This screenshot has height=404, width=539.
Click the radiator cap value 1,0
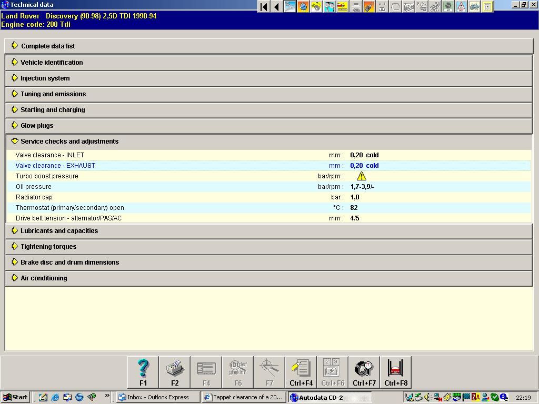pyautogui.click(x=355, y=197)
